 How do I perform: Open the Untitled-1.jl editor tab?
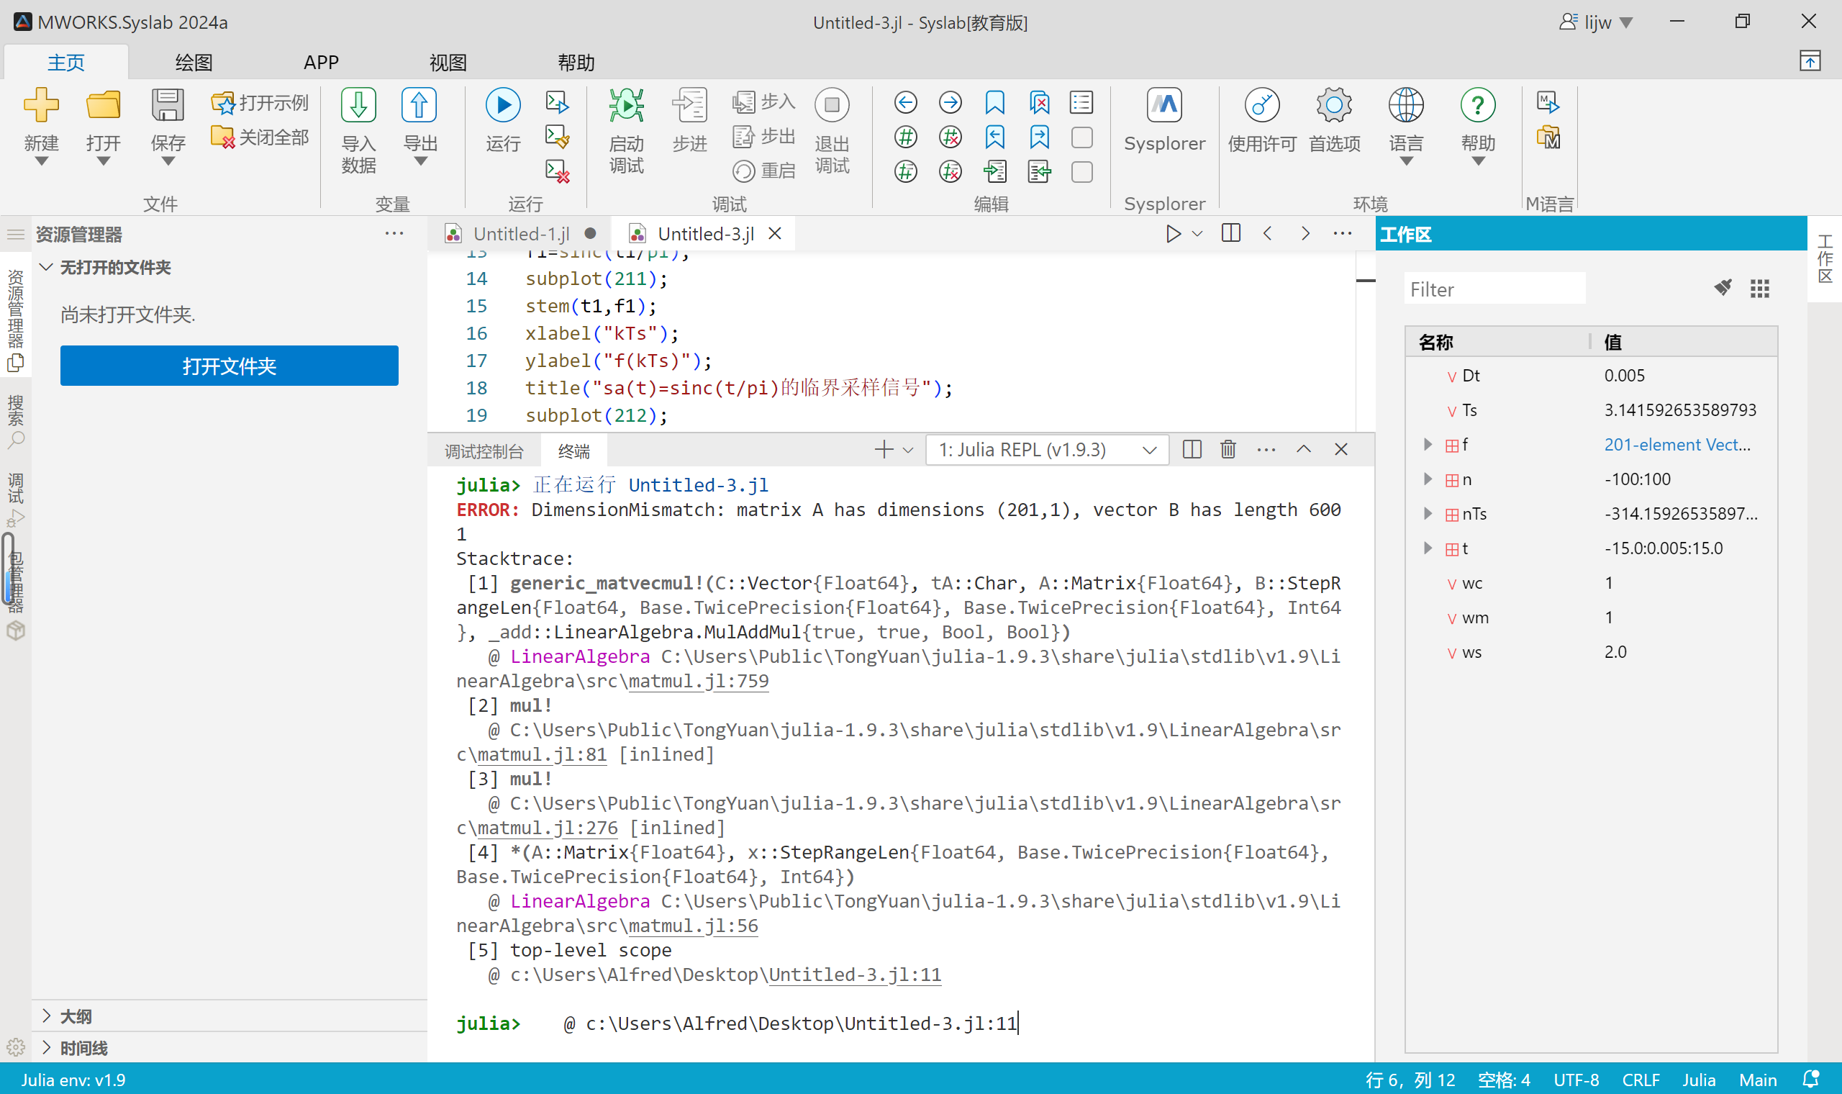[x=520, y=234]
